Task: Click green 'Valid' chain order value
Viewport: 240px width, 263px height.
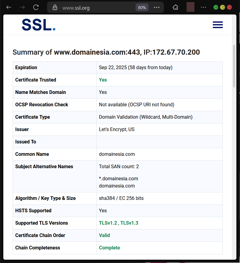Action: click(104, 236)
